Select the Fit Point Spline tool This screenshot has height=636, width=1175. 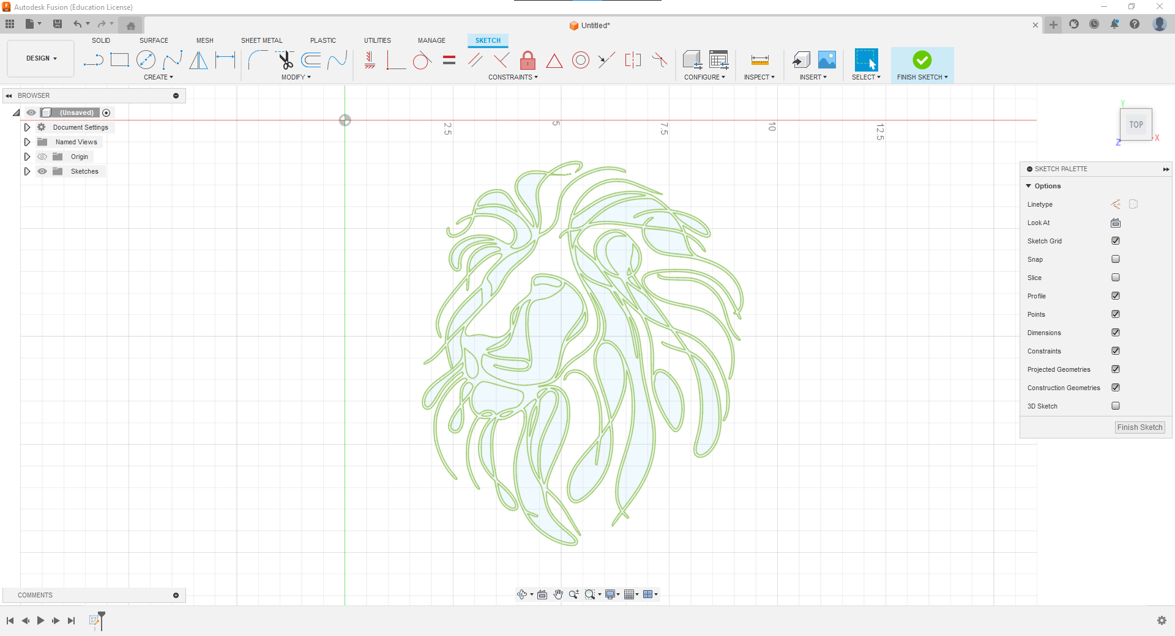point(173,60)
